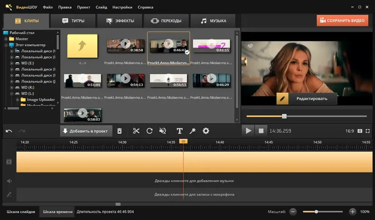Toggle fullscreen preview icon
Image resolution: width=375 pixels, height=220 pixels.
click(368, 131)
